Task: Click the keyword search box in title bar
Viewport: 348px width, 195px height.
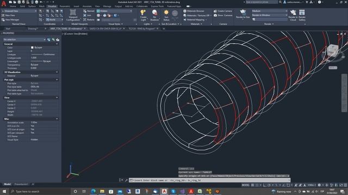Action: click(x=262, y=2)
